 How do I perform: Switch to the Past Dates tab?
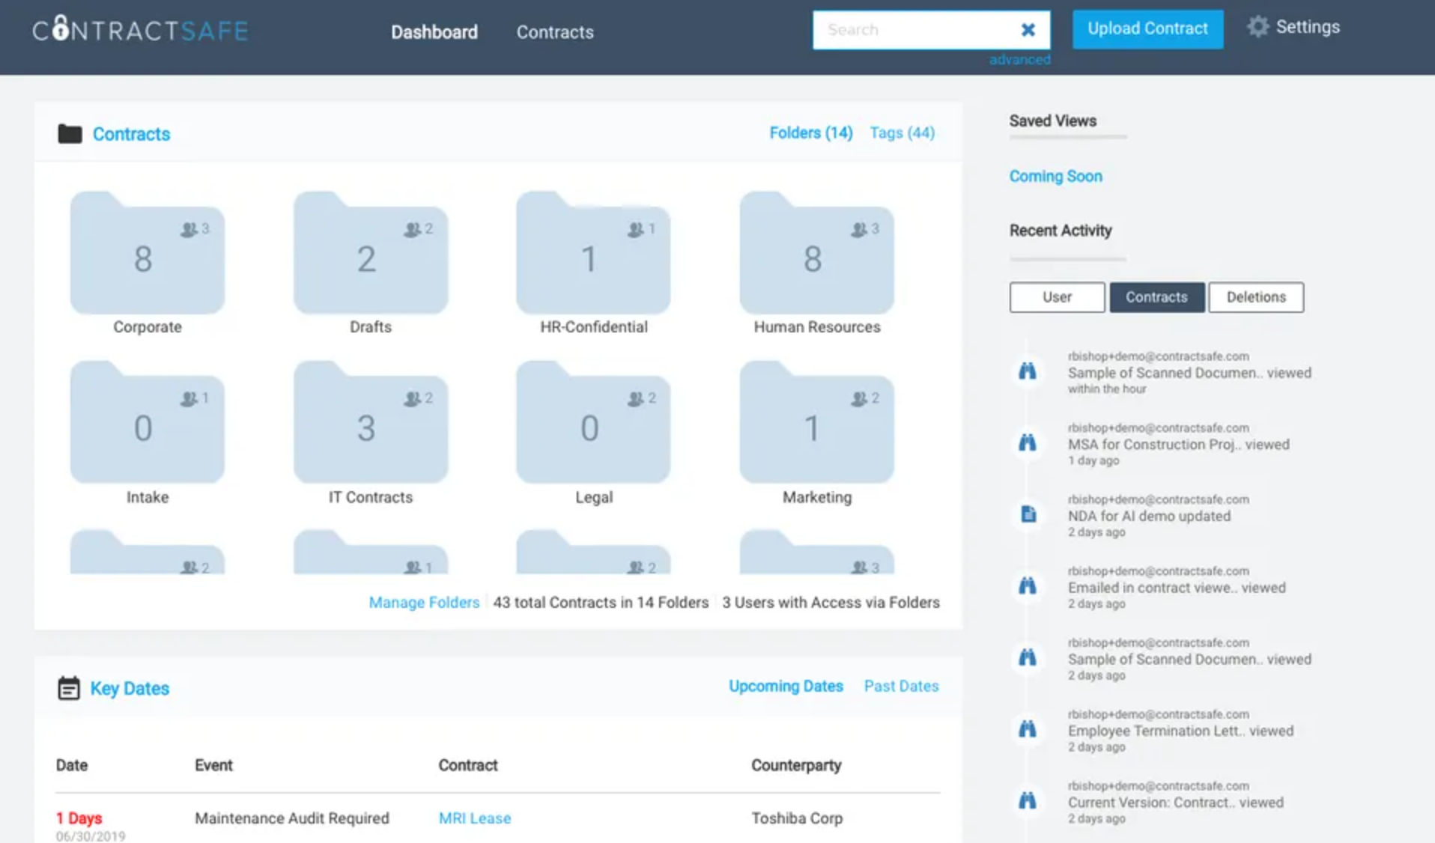[x=900, y=686]
